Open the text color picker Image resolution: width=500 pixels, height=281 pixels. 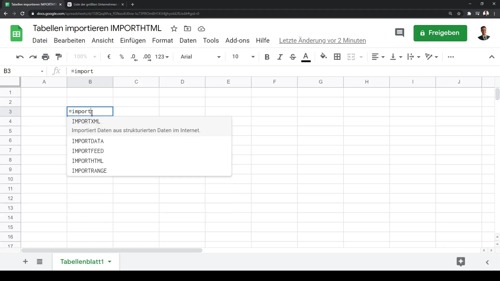(306, 57)
